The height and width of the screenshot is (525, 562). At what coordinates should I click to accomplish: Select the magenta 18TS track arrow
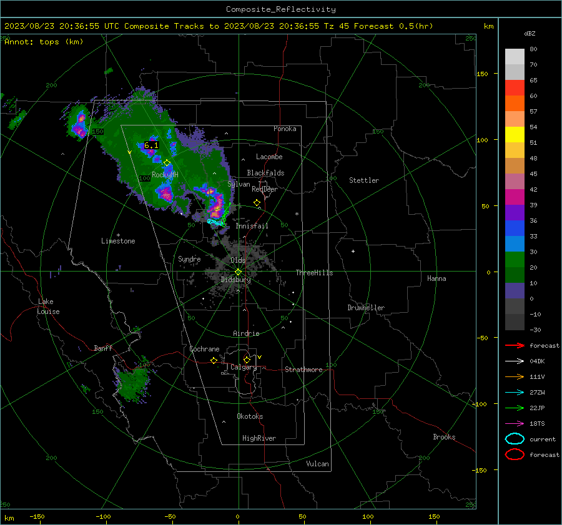[515, 424]
